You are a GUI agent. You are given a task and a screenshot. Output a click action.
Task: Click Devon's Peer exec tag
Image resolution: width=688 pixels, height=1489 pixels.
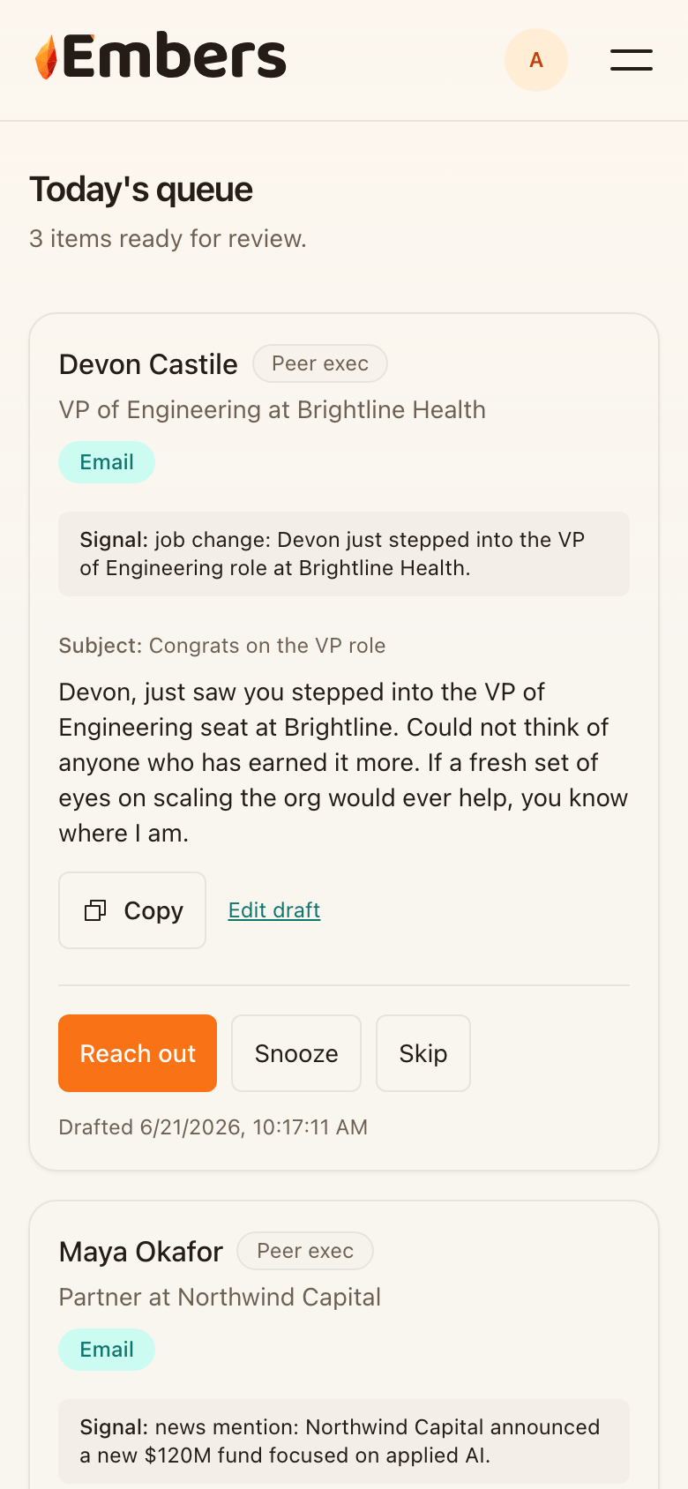(320, 363)
